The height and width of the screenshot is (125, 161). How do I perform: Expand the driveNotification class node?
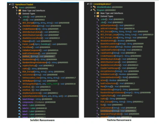pyautogui.click(x=91, y=7)
